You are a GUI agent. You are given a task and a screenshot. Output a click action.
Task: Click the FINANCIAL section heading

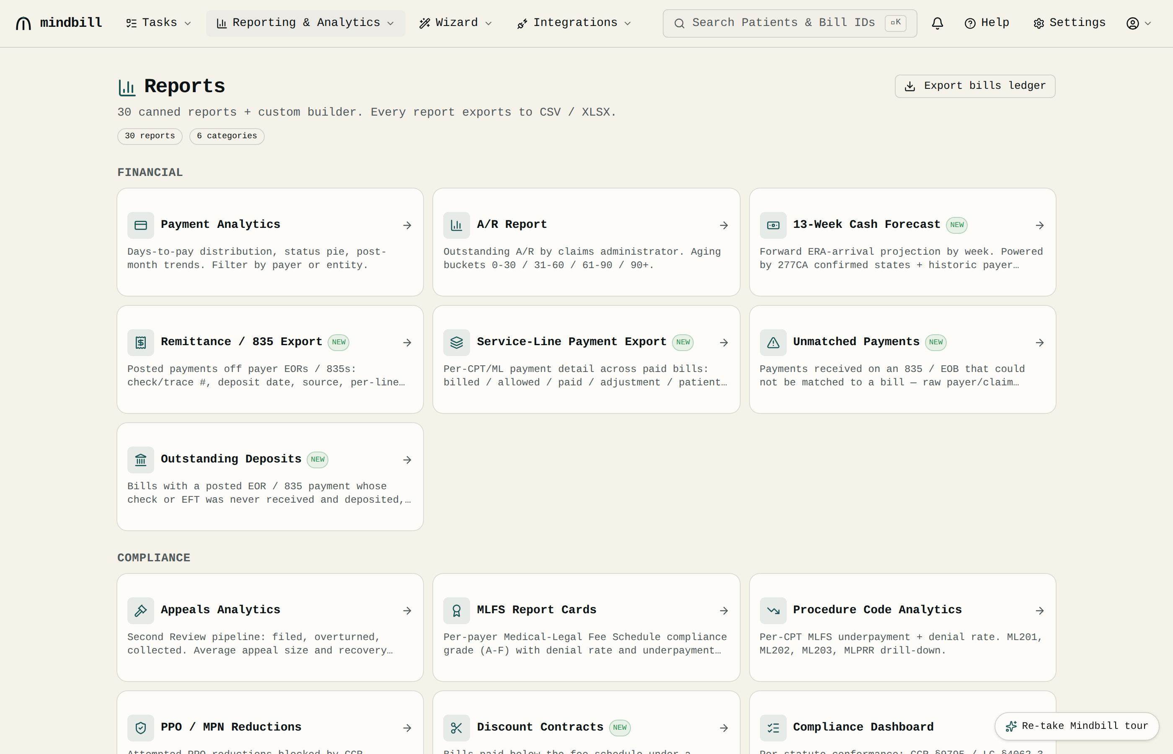(x=150, y=172)
